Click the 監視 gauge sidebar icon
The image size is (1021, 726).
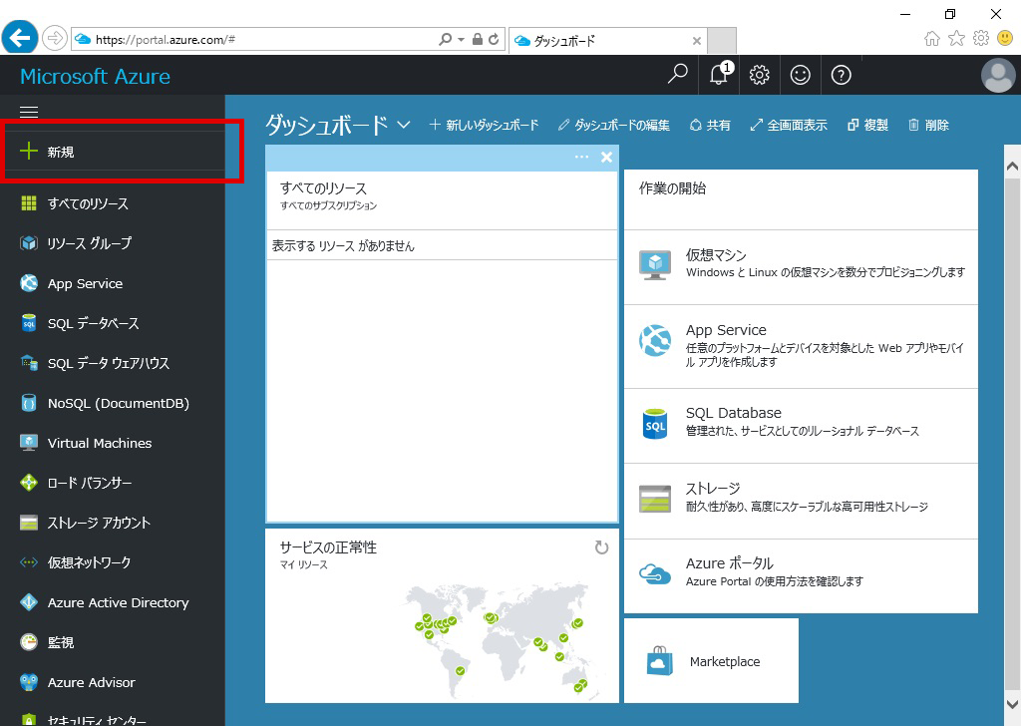coord(29,642)
